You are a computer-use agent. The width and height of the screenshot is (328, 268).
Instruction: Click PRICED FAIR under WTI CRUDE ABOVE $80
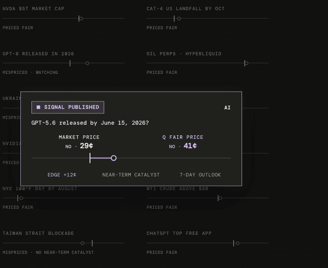coord(162,207)
